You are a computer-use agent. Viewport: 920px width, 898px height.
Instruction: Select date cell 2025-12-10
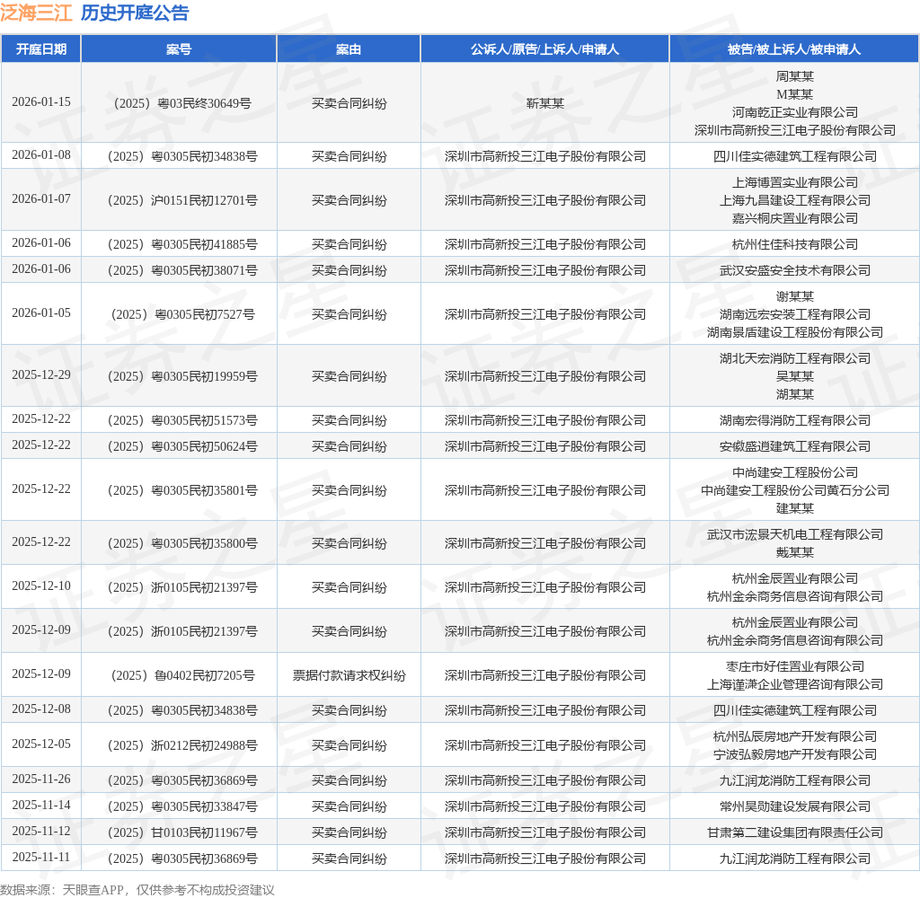pyautogui.click(x=41, y=586)
